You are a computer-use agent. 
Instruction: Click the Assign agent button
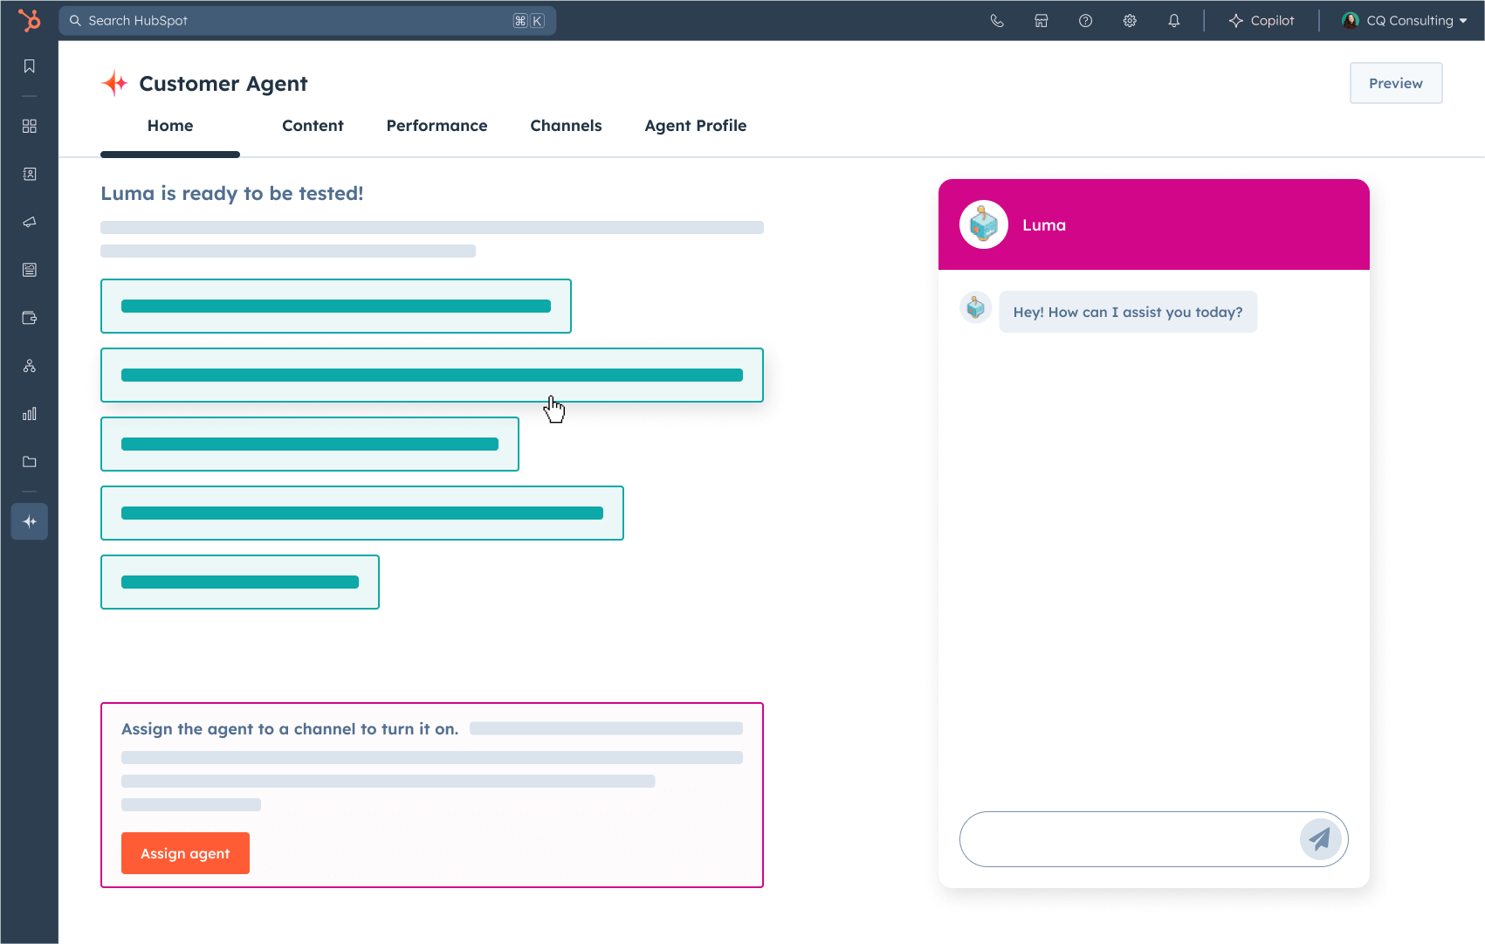click(185, 853)
